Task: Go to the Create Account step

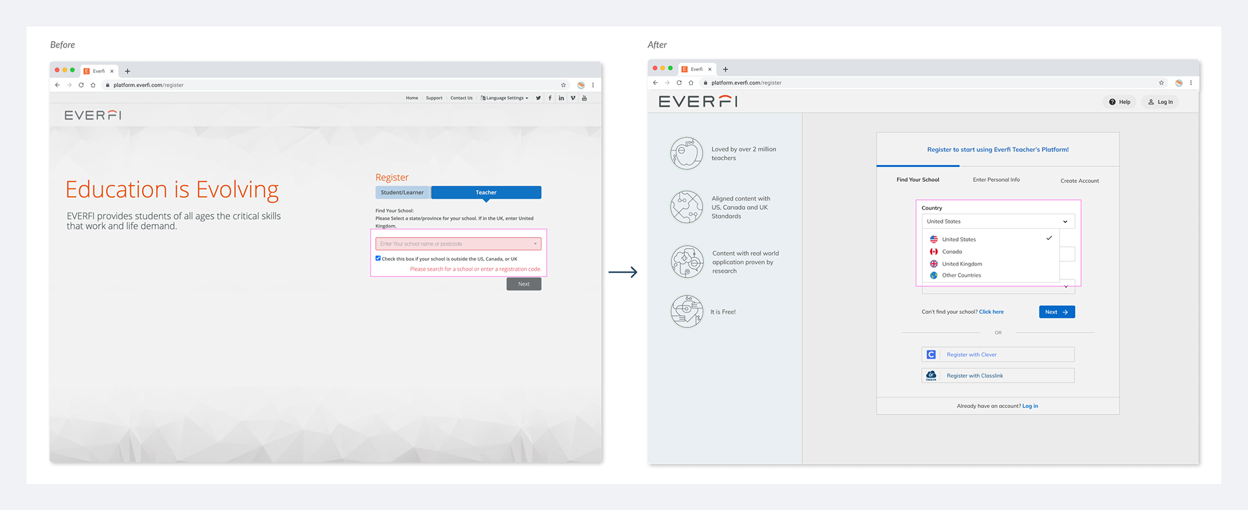Action: [1080, 181]
